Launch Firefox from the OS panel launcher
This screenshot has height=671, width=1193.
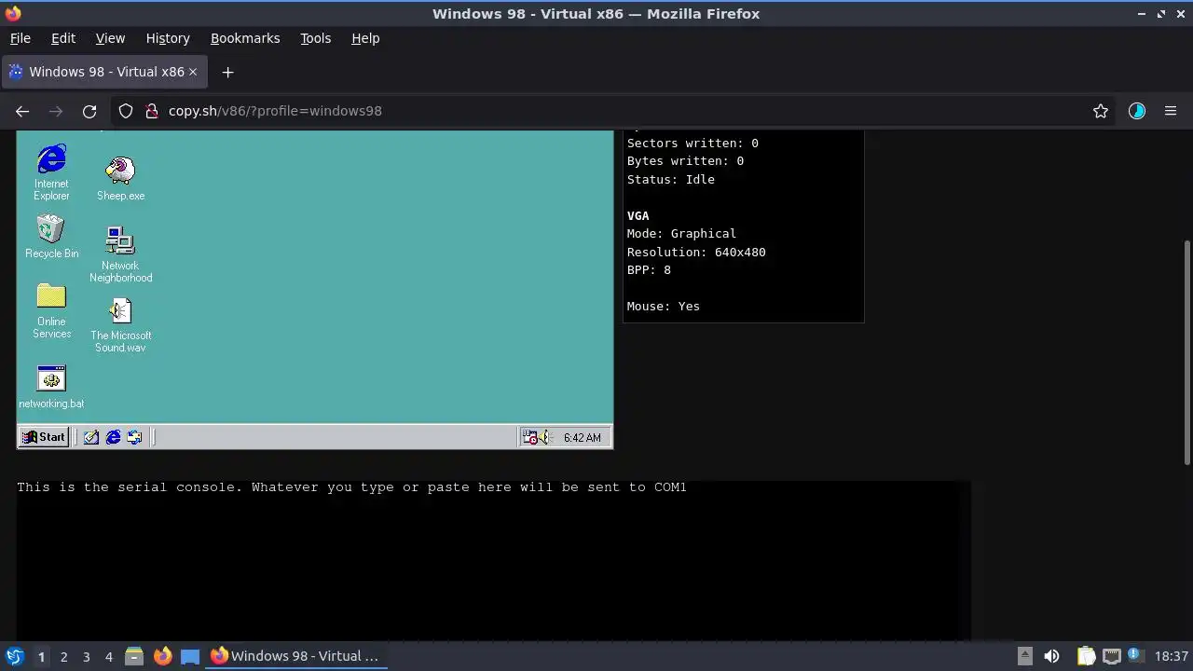162,656
